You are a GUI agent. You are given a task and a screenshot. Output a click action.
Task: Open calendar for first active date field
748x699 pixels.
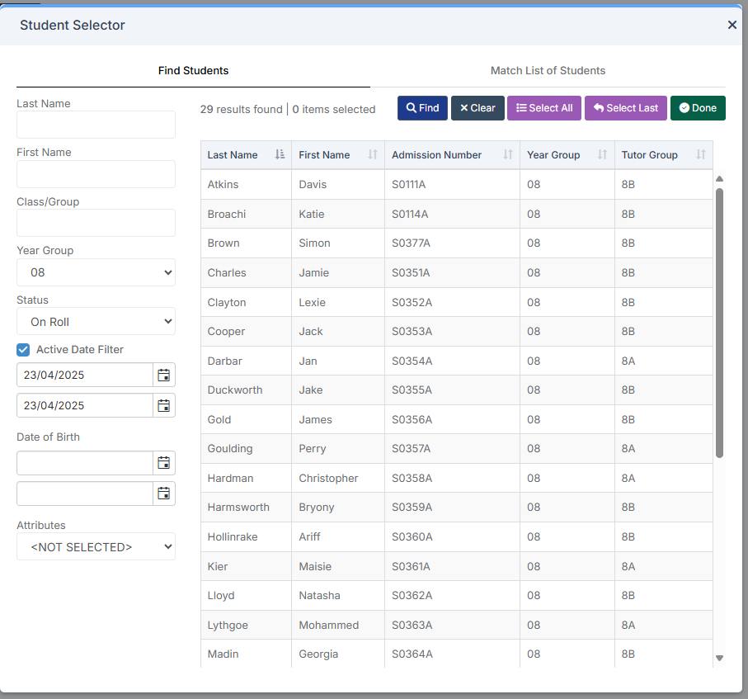click(x=164, y=375)
